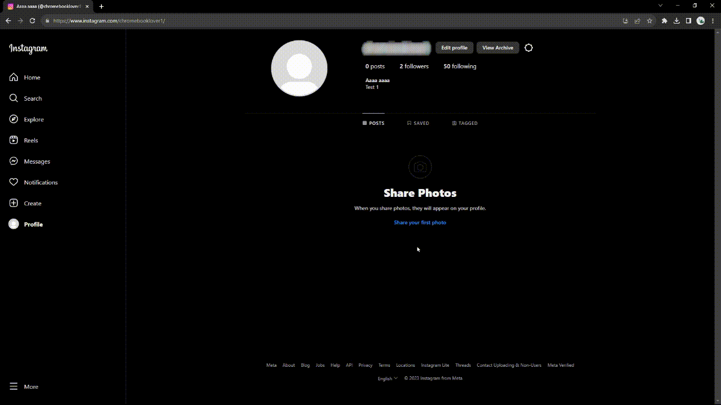Click Share your first photo
721x405 pixels.
coord(420,222)
